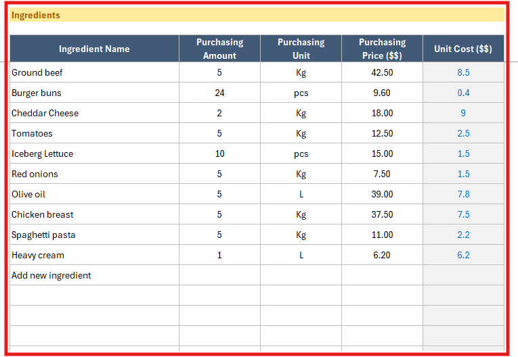Select Ground beef unit Kg

point(301,72)
